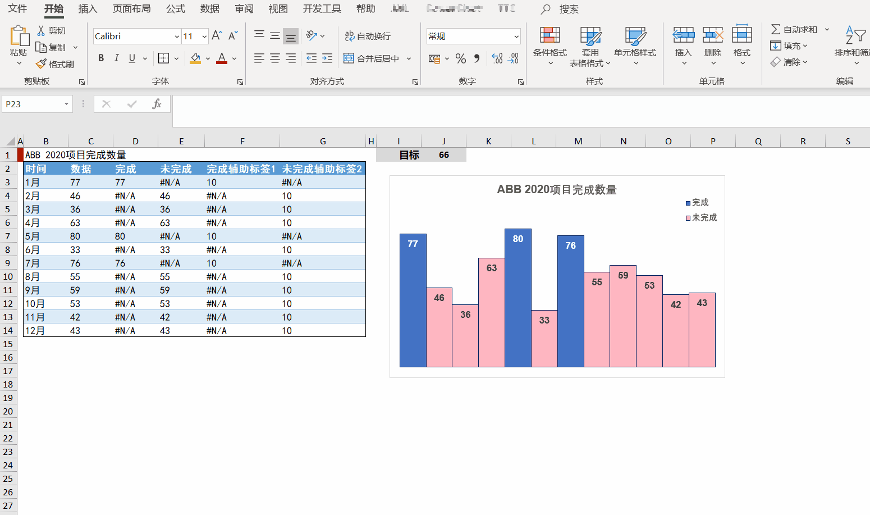Open the Number group dialog launcher

tap(521, 82)
